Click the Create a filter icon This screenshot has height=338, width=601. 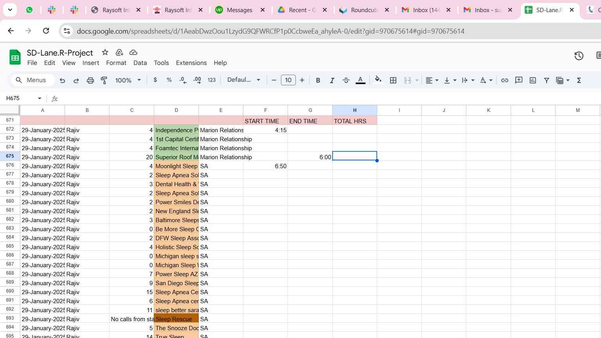tap(547, 80)
